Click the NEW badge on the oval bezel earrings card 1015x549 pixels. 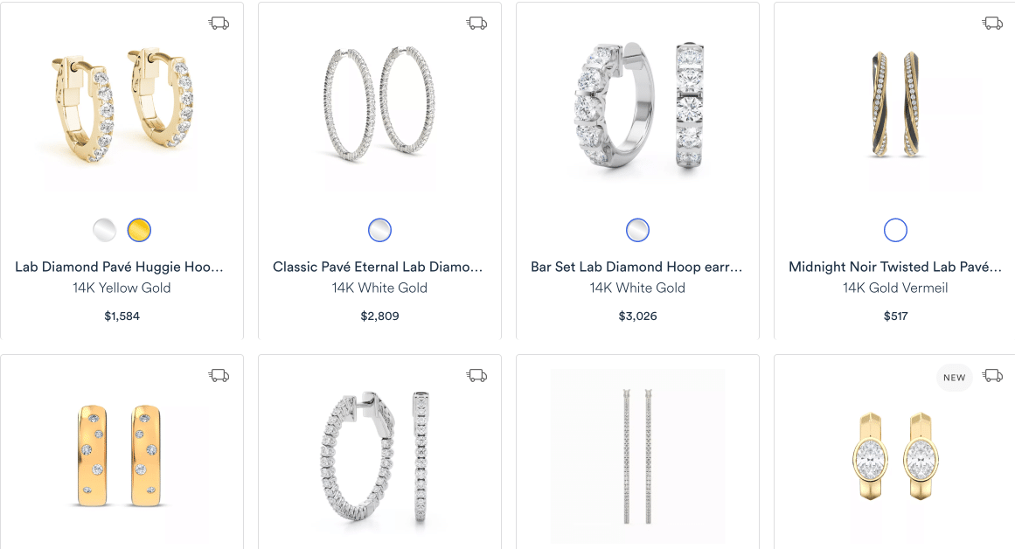point(954,377)
